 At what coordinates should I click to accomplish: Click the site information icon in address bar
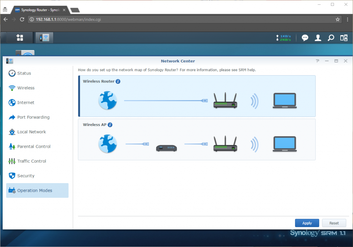click(32, 20)
